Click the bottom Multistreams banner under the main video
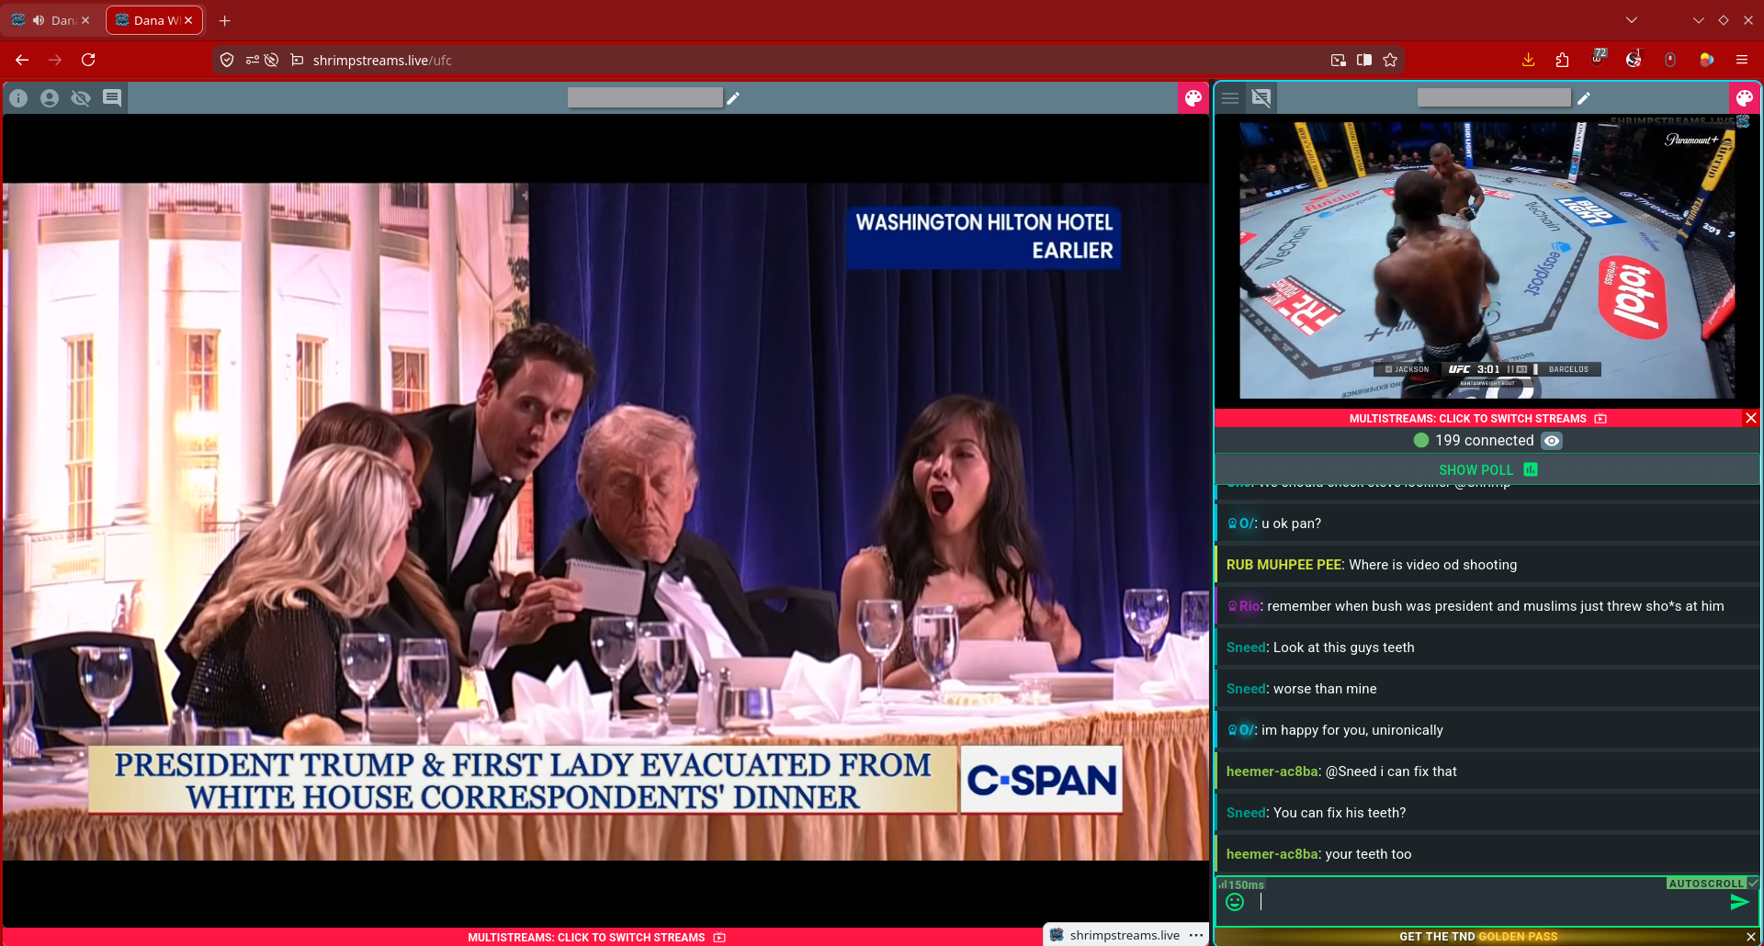This screenshot has width=1764, height=946. 596,937
